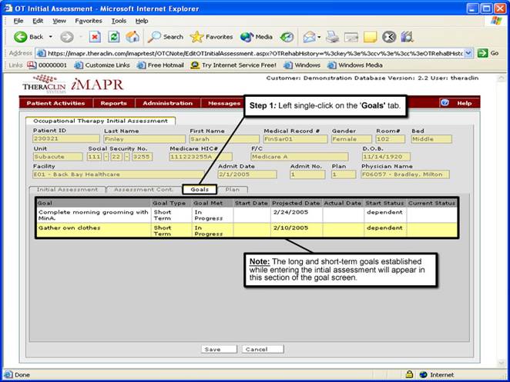Open the Mail button dropdown
This screenshot has width=510, height=382.
(318, 36)
